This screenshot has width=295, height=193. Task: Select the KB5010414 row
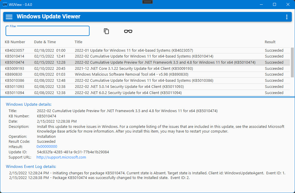tap(145, 56)
